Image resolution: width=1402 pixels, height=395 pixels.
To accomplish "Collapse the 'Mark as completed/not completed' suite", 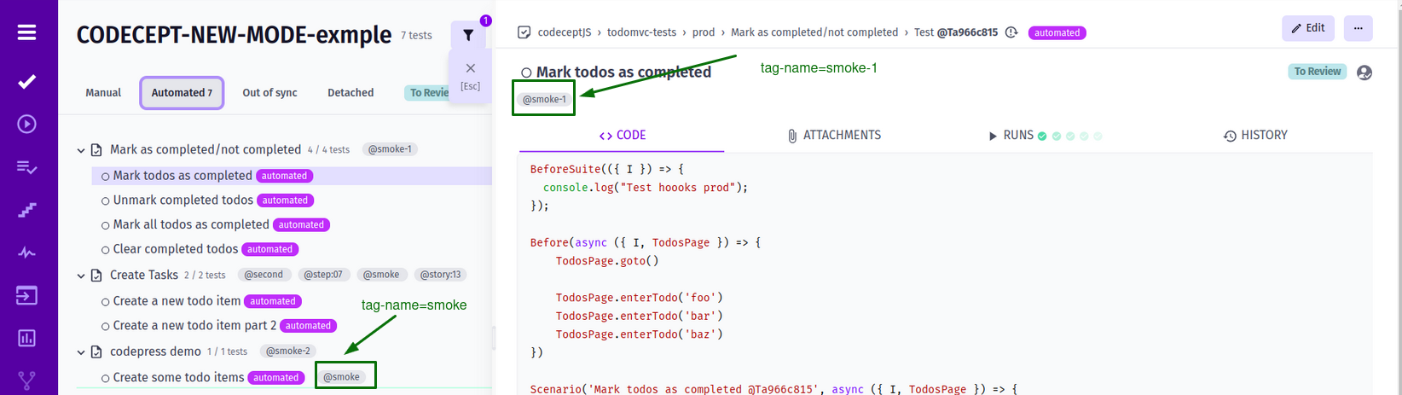I will 81,150.
